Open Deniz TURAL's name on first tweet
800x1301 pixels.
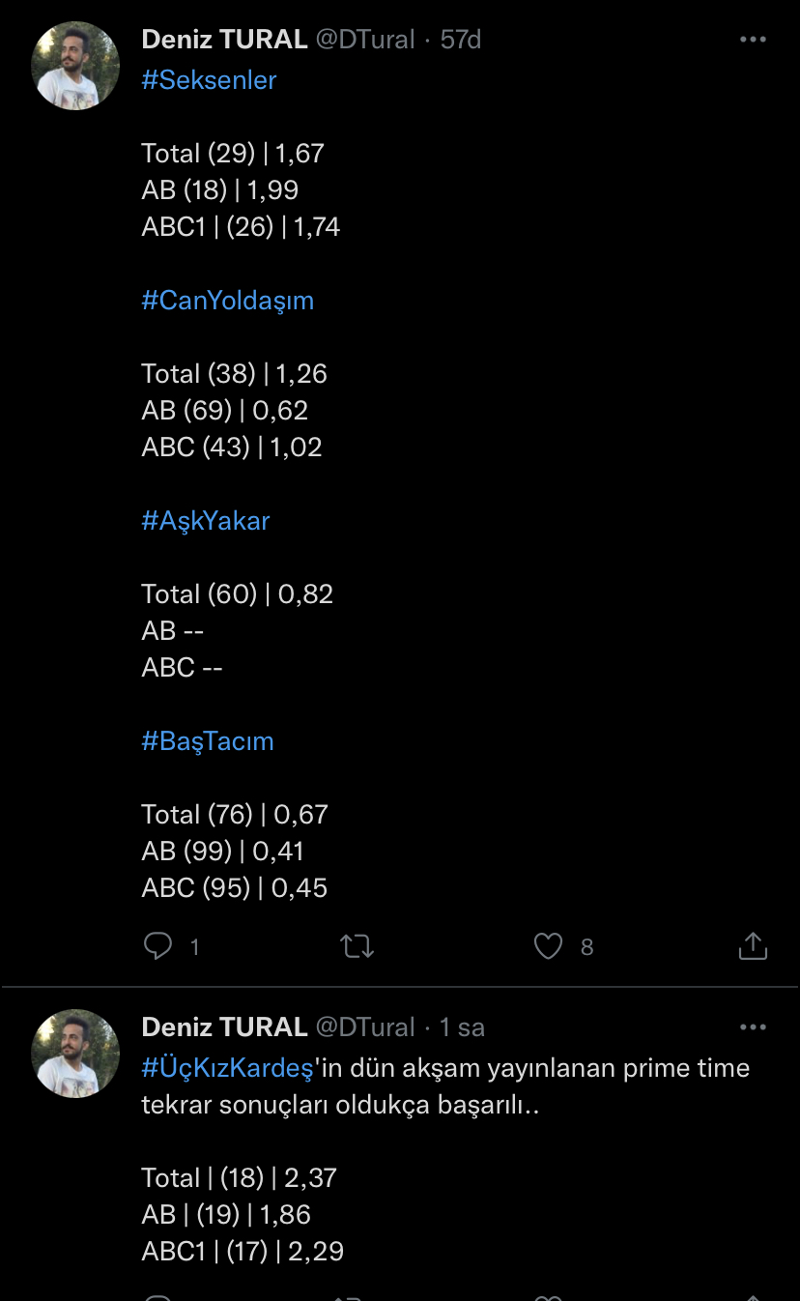click(224, 40)
